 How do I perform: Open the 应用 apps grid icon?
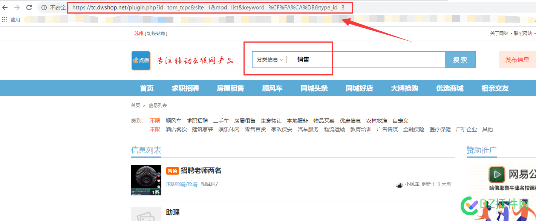[x=5, y=20]
